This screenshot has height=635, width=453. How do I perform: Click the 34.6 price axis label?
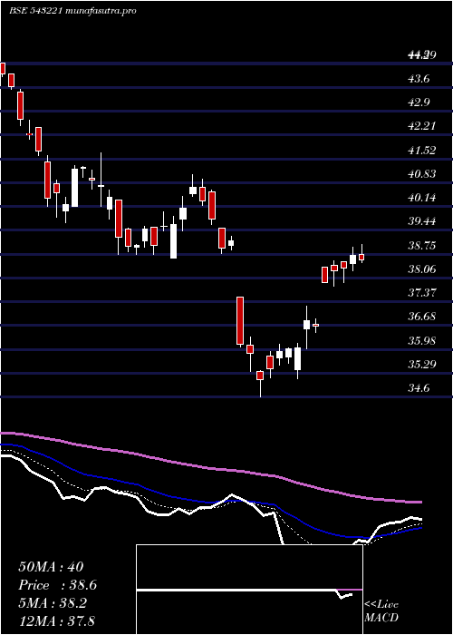(x=419, y=388)
